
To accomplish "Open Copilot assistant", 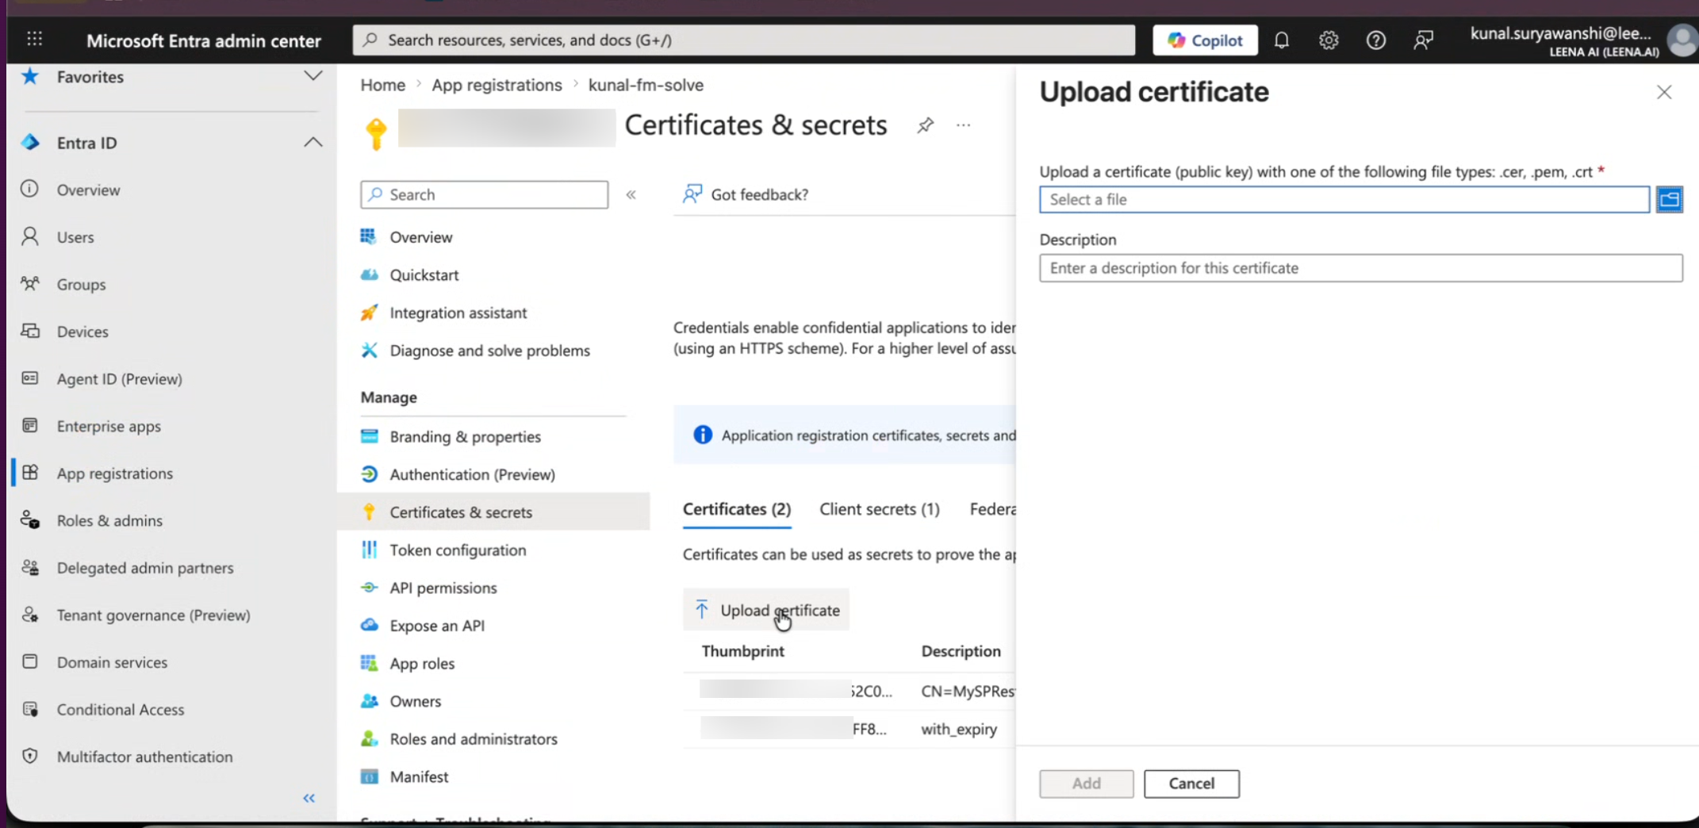I will [1205, 40].
